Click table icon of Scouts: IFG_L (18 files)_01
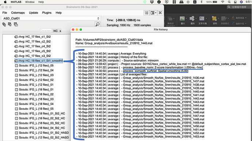The width and height of the screenshot is (252, 141). click(x=16, y=90)
